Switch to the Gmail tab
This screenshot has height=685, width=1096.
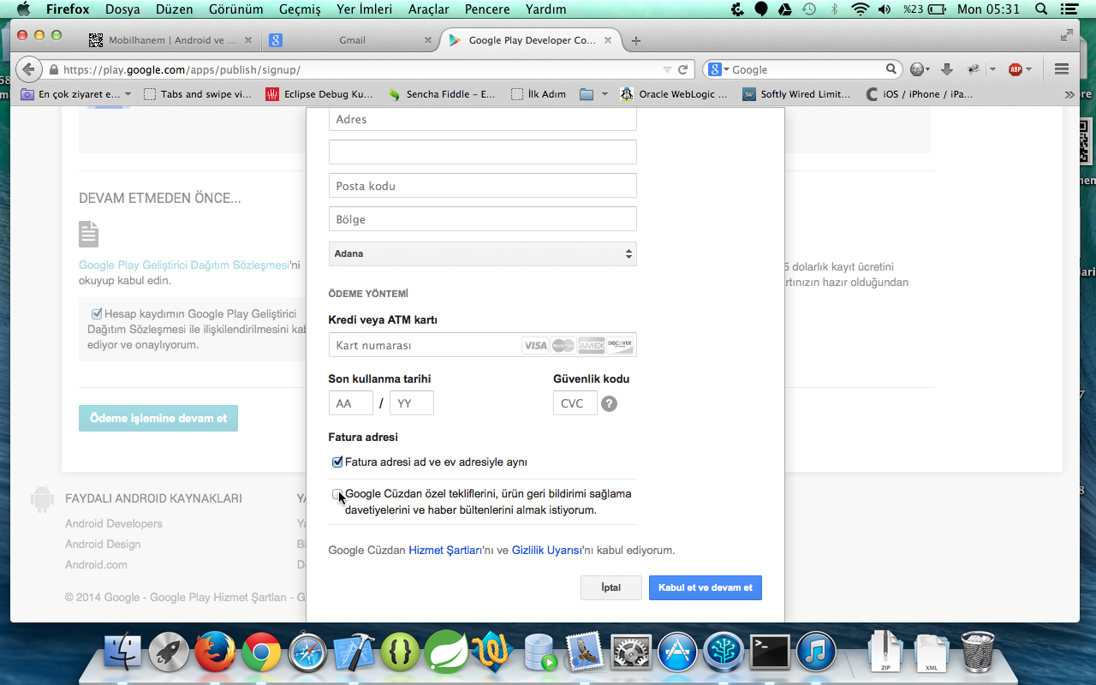click(x=351, y=40)
